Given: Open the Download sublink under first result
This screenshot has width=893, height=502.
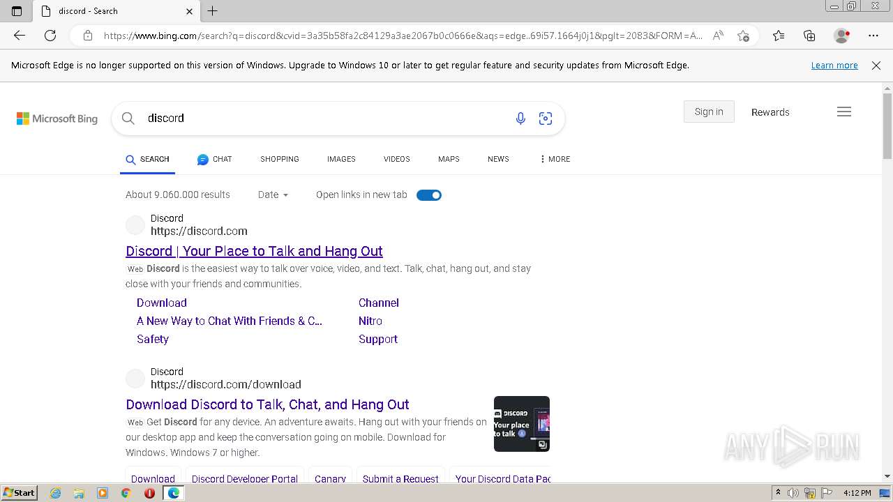Looking at the screenshot, I should click(x=162, y=303).
